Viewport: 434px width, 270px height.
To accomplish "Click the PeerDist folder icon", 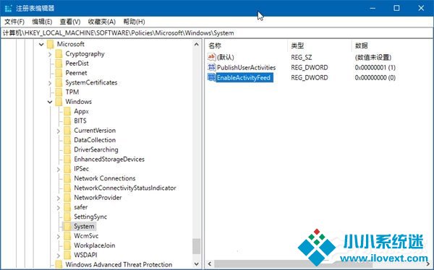I will [59, 64].
